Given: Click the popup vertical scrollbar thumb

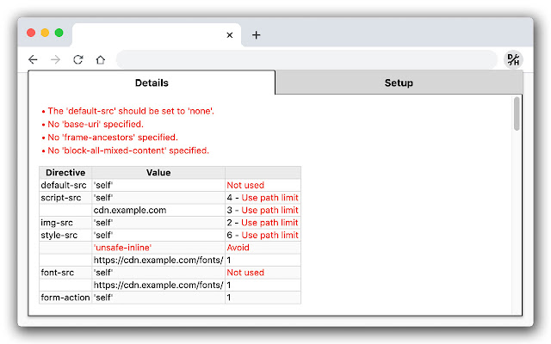Looking at the screenshot, I should coord(517,114).
